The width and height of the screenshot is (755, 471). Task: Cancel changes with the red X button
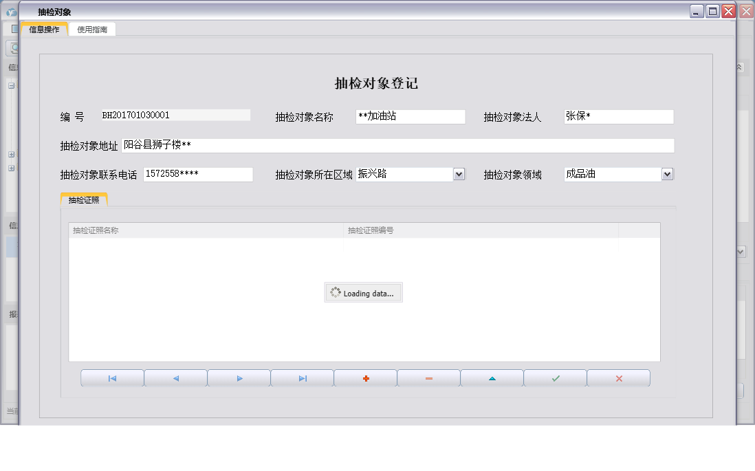pos(618,377)
